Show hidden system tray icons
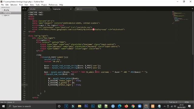 coord(165,106)
